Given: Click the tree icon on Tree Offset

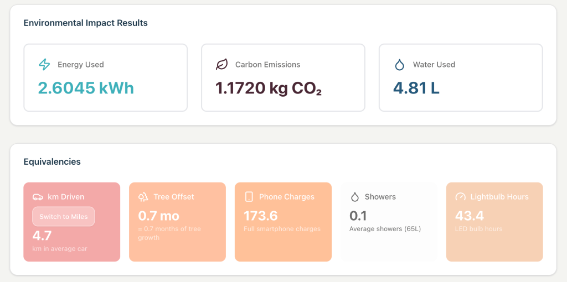Looking at the screenshot, I should tap(143, 197).
